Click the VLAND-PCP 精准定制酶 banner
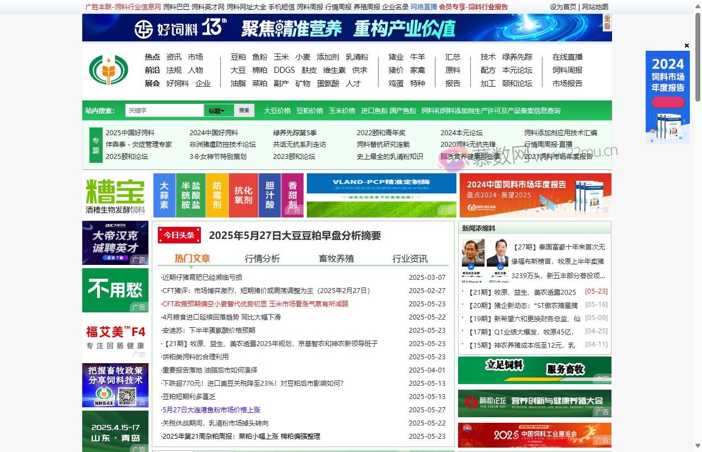The image size is (702, 452). tap(381, 195)
